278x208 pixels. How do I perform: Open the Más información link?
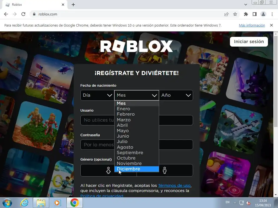click(252, 25)
